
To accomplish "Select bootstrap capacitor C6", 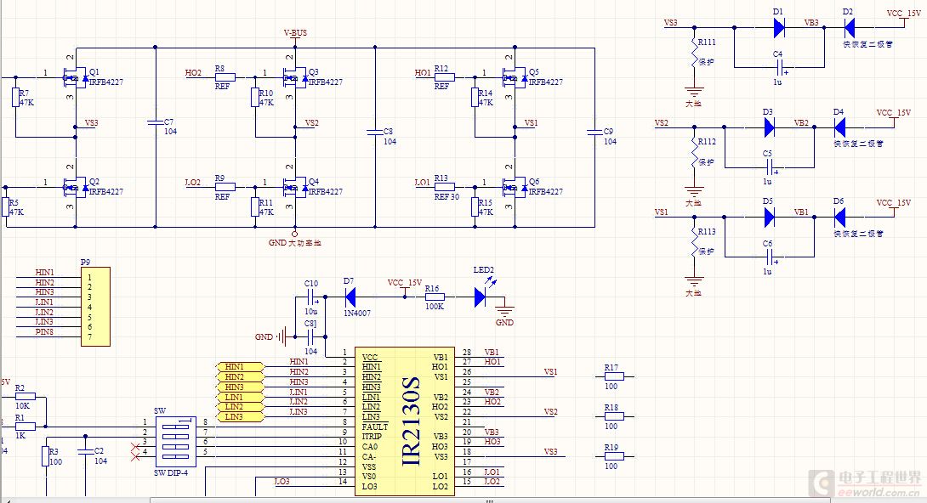I will [769, 257].
